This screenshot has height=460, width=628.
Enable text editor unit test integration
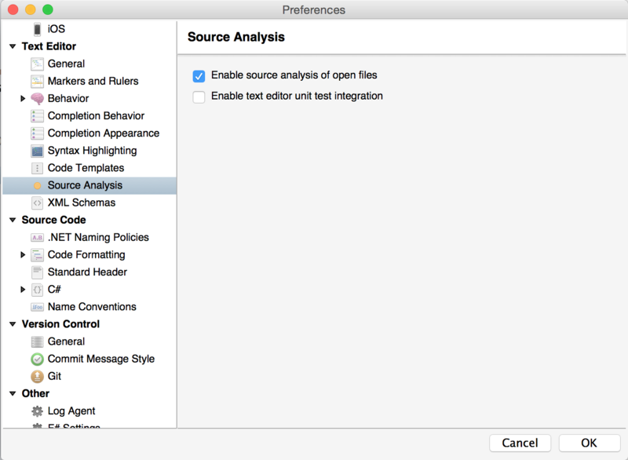click(x=199, y=97)
